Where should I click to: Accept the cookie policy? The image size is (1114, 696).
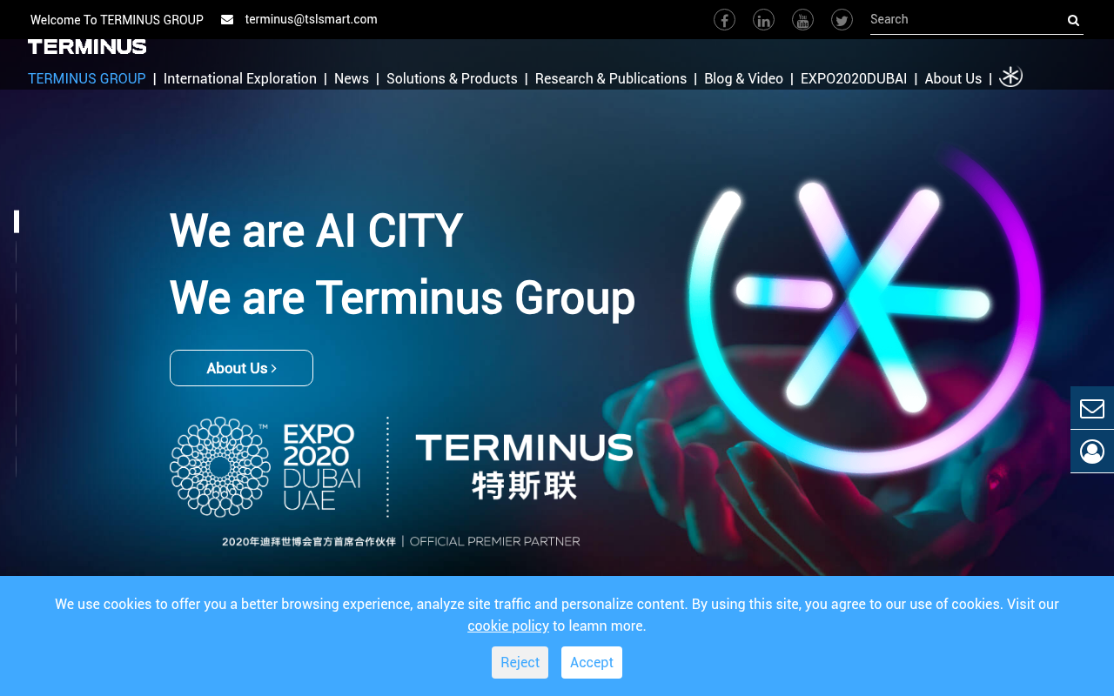tap(591, 662)
